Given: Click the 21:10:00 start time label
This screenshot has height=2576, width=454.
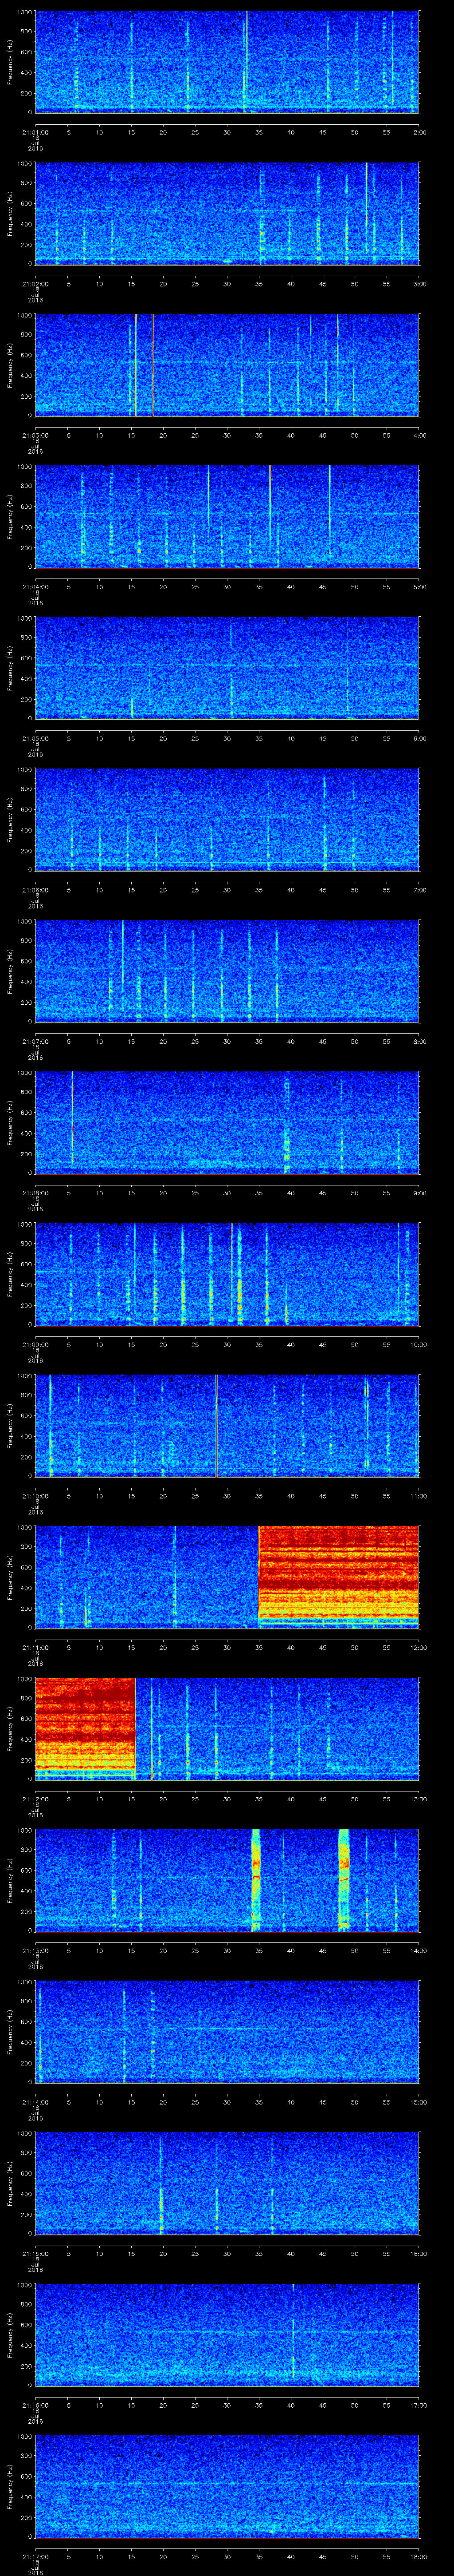Looking at the screenshot, I should coord(35,1496).
